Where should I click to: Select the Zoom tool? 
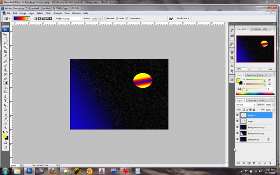click(5, 128)
